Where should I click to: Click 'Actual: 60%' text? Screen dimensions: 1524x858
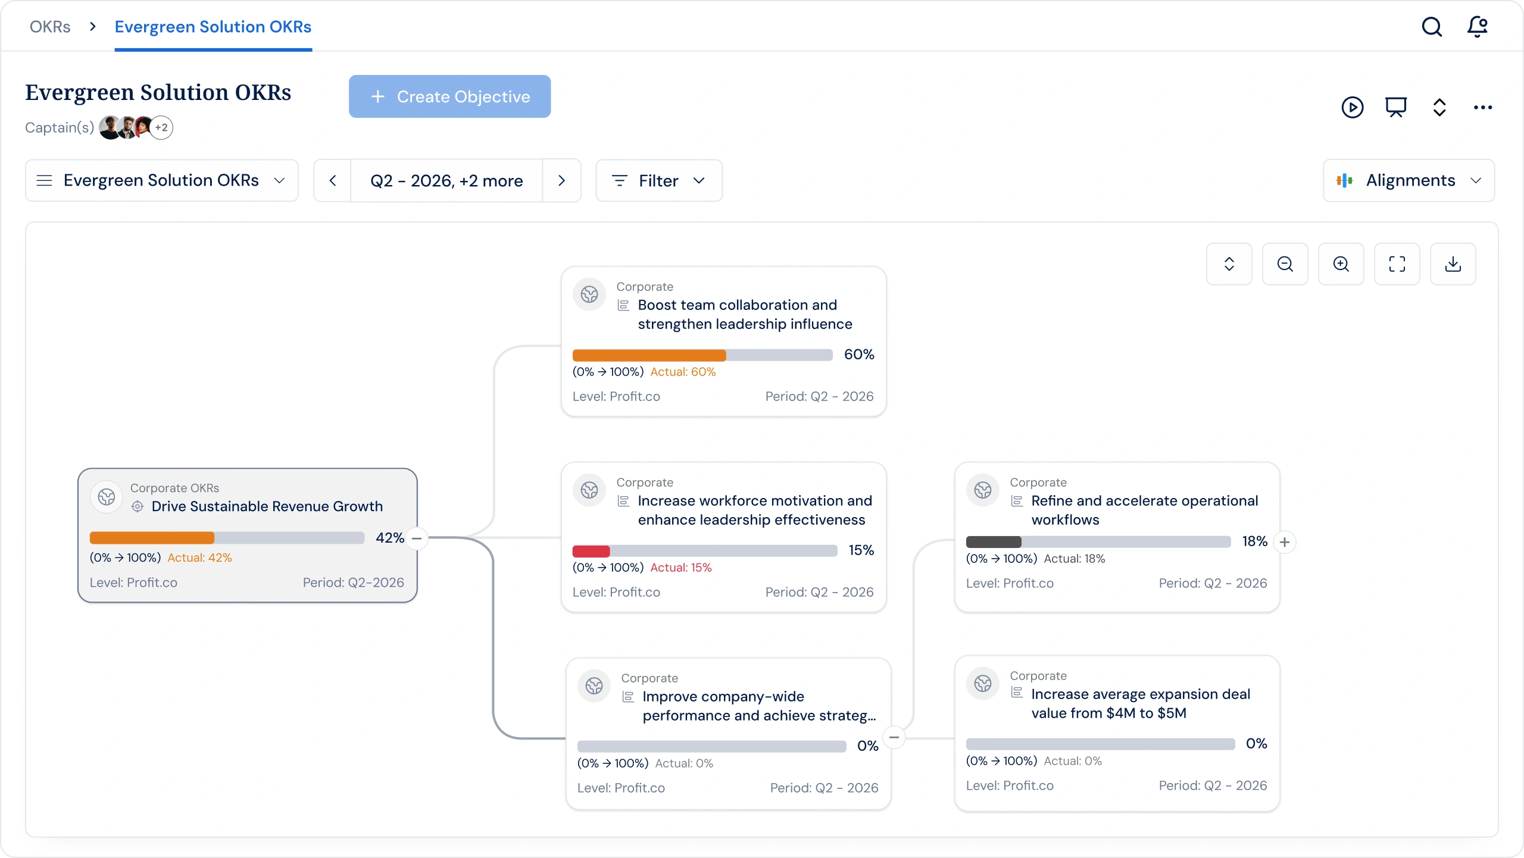tap(683, 372)
